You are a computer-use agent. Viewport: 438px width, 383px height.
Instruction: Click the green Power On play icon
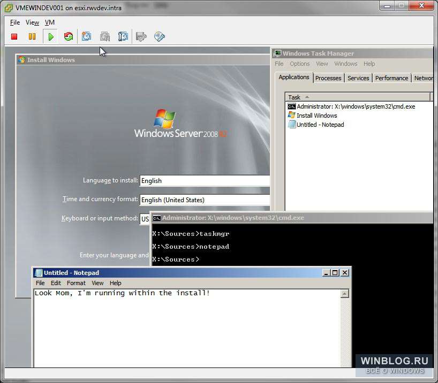(x=51, y=36)
